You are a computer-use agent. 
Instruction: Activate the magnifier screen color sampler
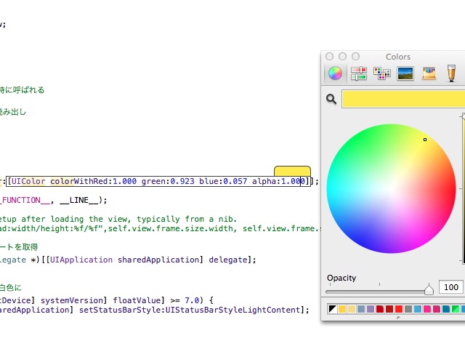[331, 99]
